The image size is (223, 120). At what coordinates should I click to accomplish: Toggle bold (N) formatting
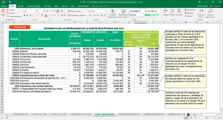coord(24,15)
